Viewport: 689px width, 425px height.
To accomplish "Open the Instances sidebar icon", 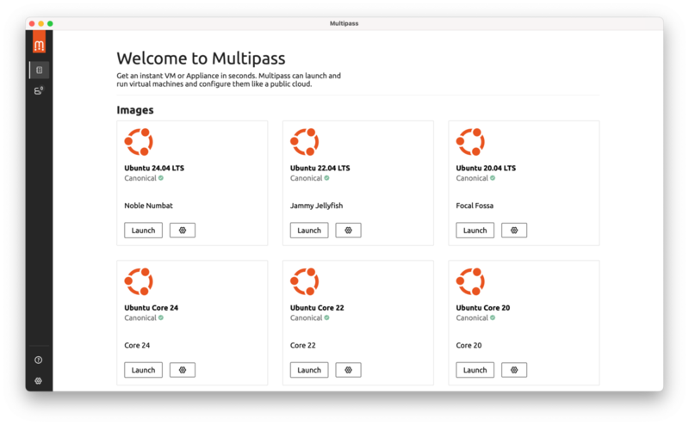I will [x=39, y=90].
